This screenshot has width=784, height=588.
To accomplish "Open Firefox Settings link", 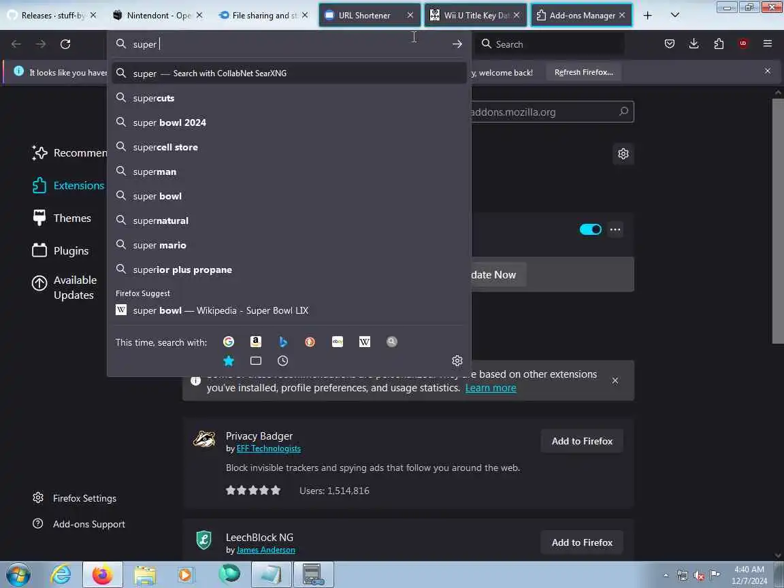I will (x=74, y=498).
